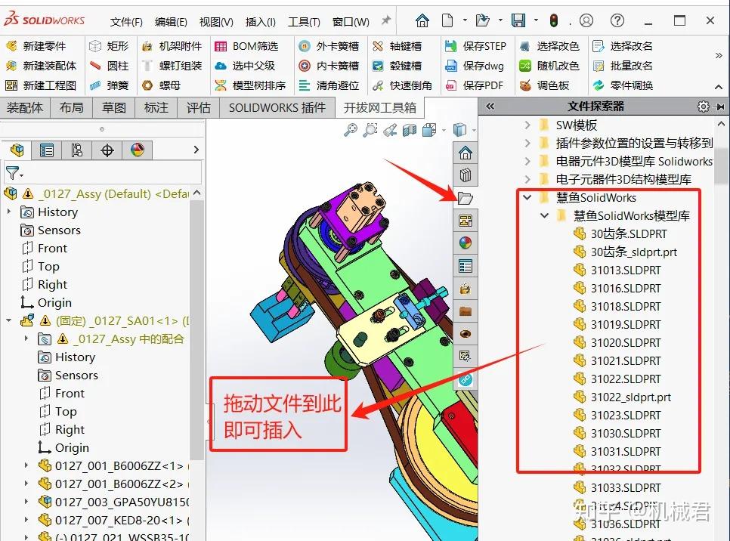Insert a 螺母 nut
This screenshot has height=541, width=730.
161,85
